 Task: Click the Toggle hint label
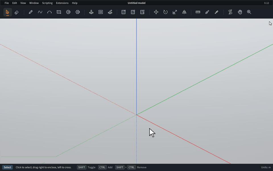(x=91, y=167)
